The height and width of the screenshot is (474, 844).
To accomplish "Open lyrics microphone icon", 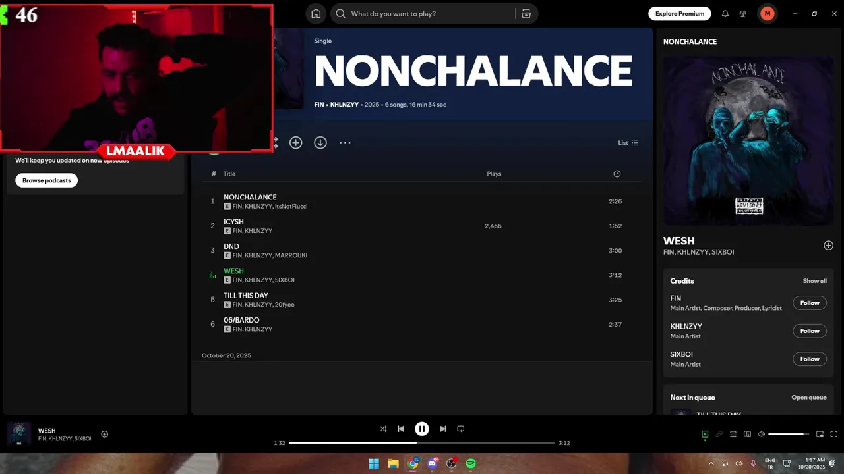I will pos(719,434).
